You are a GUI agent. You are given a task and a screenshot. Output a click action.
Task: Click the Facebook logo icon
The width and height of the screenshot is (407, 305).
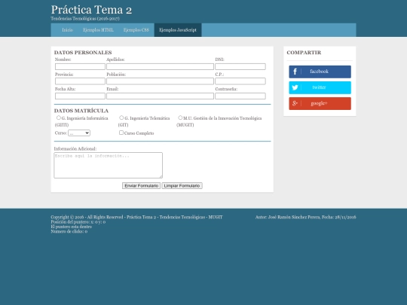click(295, 72)
